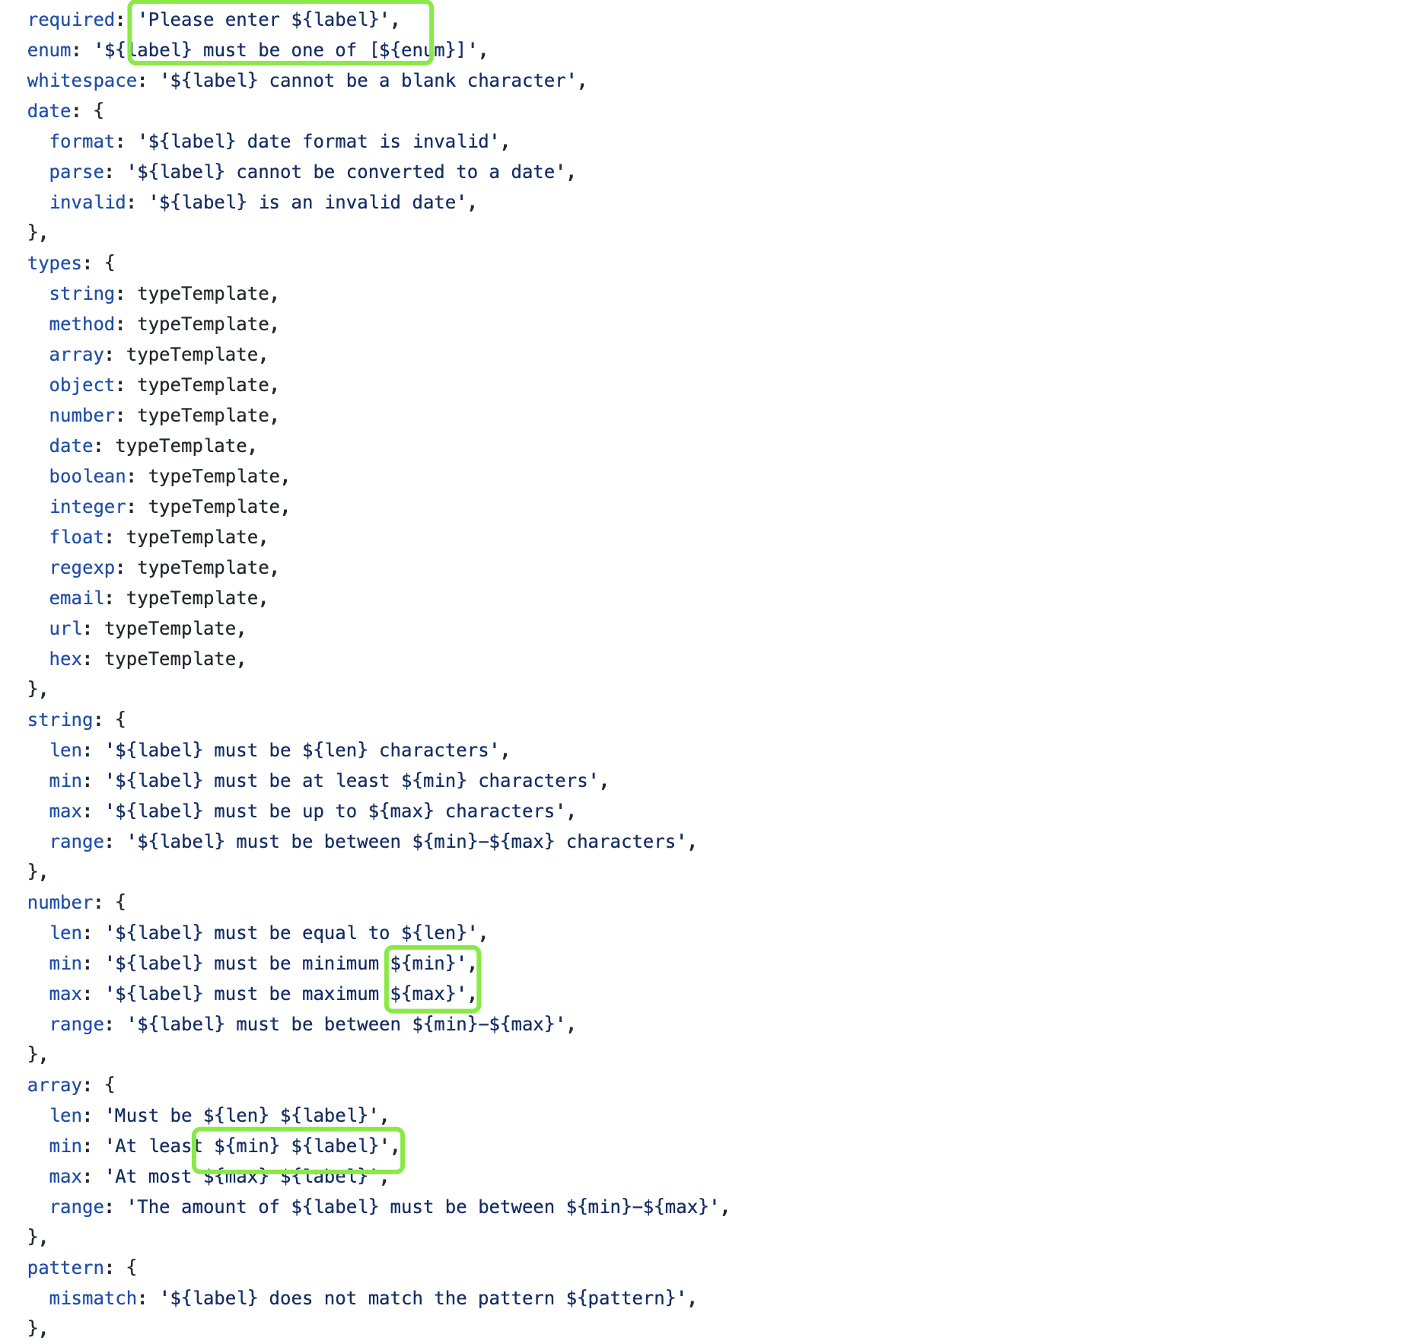The height and width of the screenshot is (1344, 1417).
Task: Click '${label} is an invalid date' string
Action: click(x=307, y=202)
